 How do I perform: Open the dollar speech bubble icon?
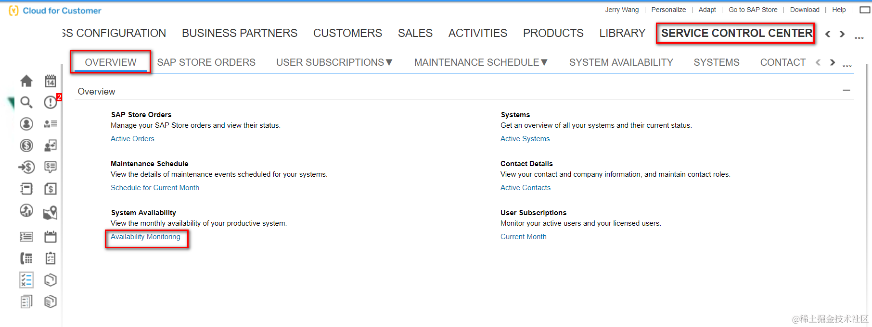(x=51, y=167)
